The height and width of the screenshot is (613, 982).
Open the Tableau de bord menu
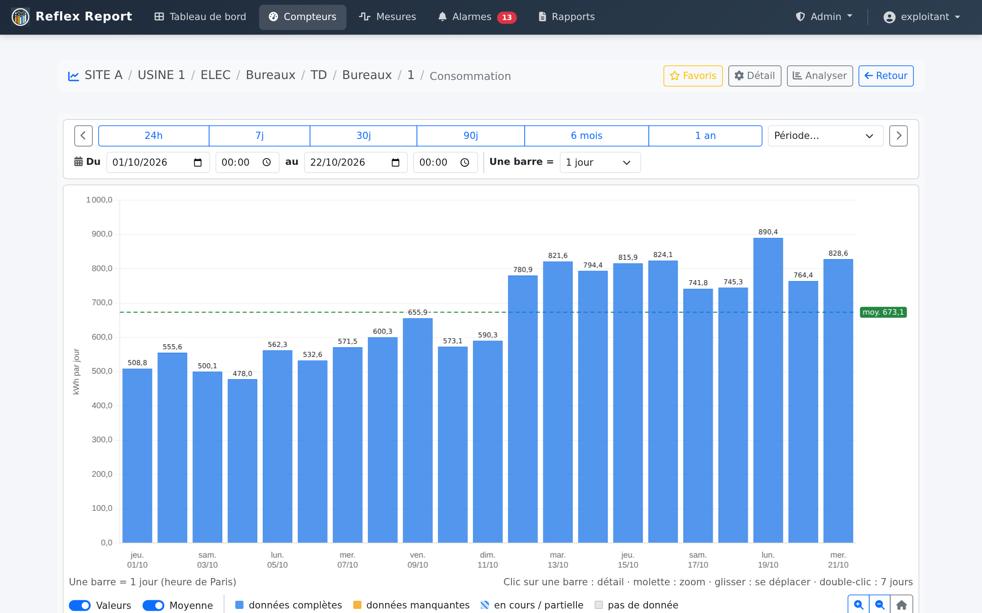[x=200, y=17]
